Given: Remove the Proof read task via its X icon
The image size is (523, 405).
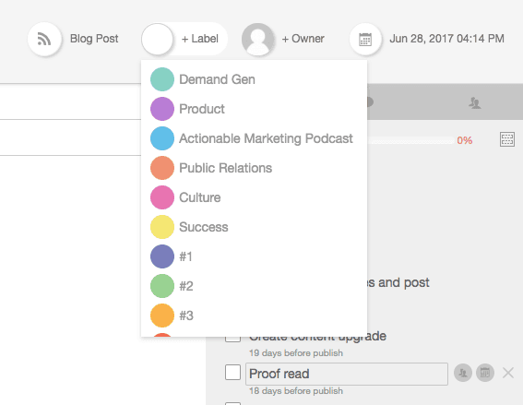Looking at the screenshot, I should pos(508,373).
